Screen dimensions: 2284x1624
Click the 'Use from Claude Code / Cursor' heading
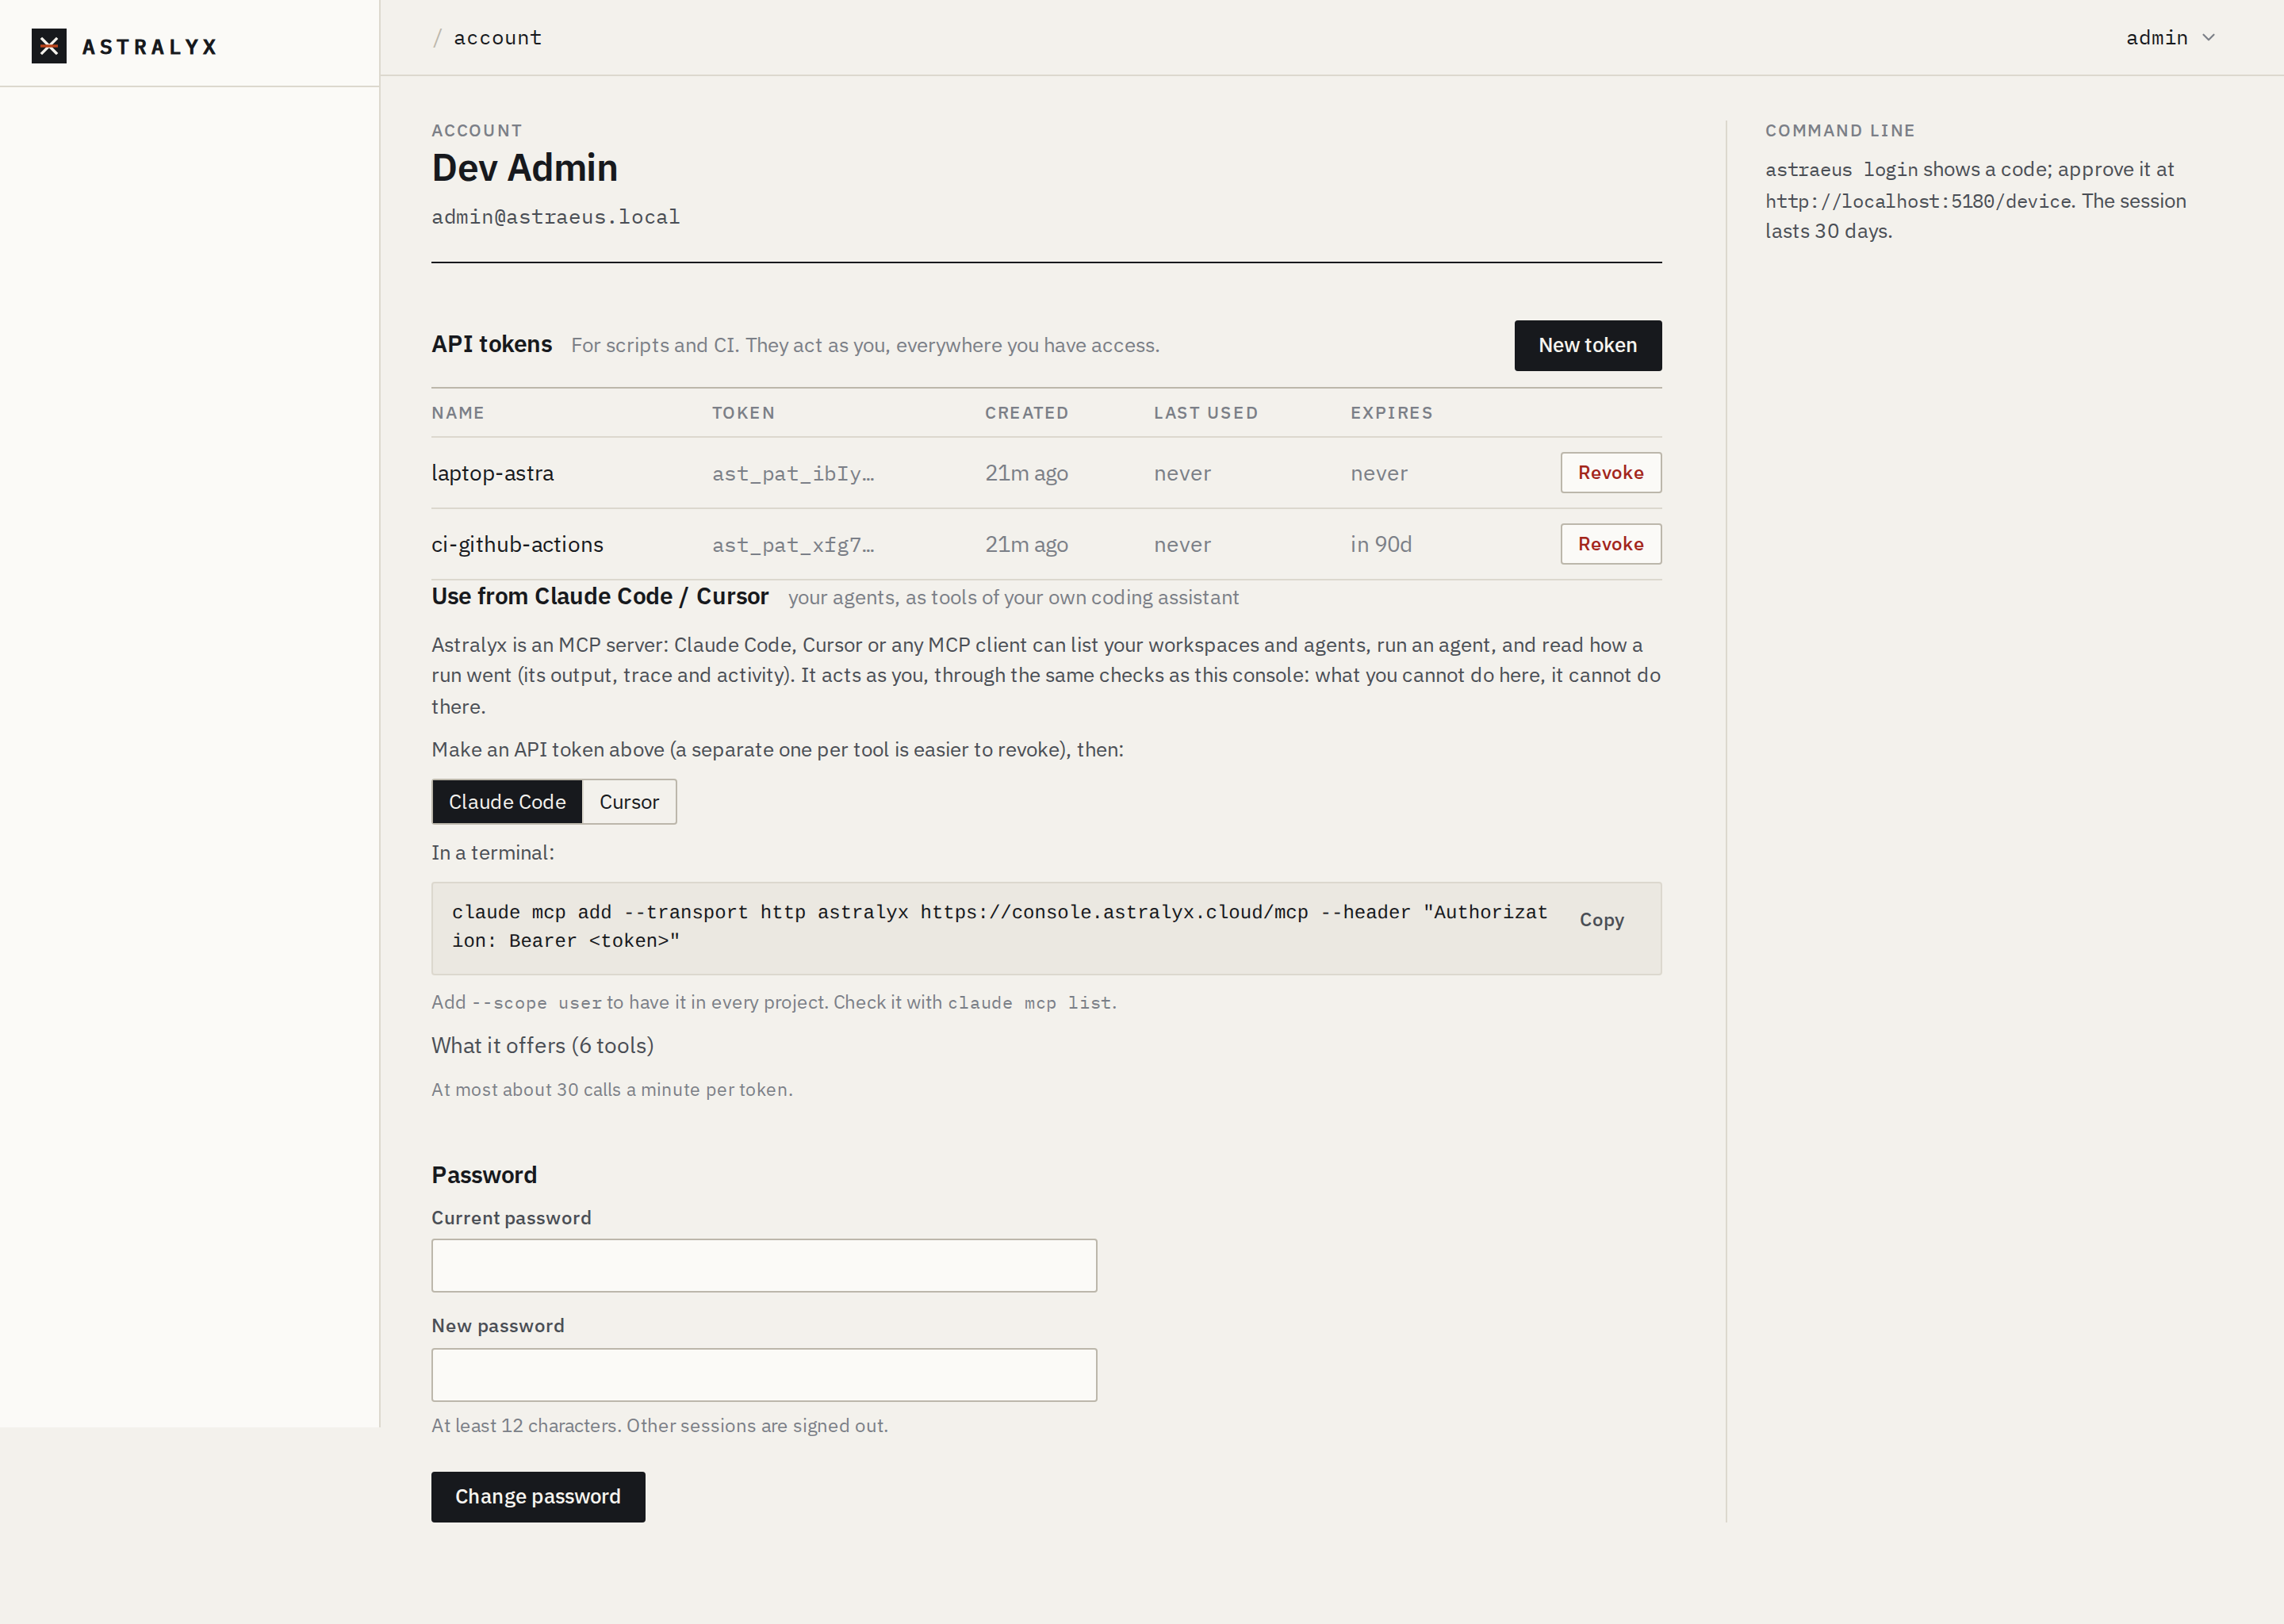(x=600, y=596)
